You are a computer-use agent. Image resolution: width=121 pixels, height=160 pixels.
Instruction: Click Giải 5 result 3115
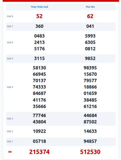[39, 58]
